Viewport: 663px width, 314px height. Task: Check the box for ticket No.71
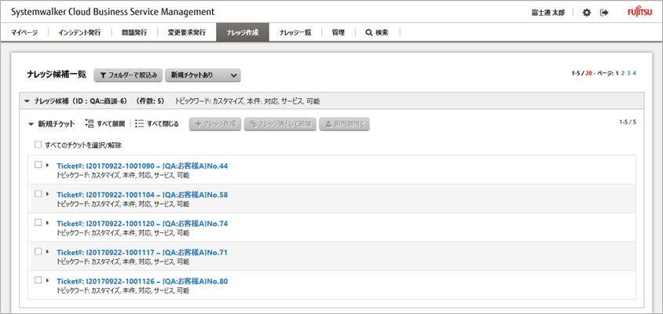click(x=38, y=251)
